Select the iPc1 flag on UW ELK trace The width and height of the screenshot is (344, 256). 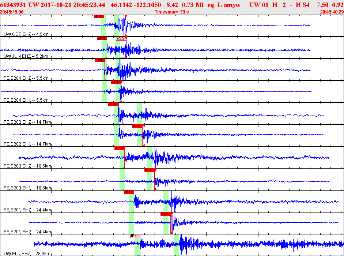[x=135, y=236]
